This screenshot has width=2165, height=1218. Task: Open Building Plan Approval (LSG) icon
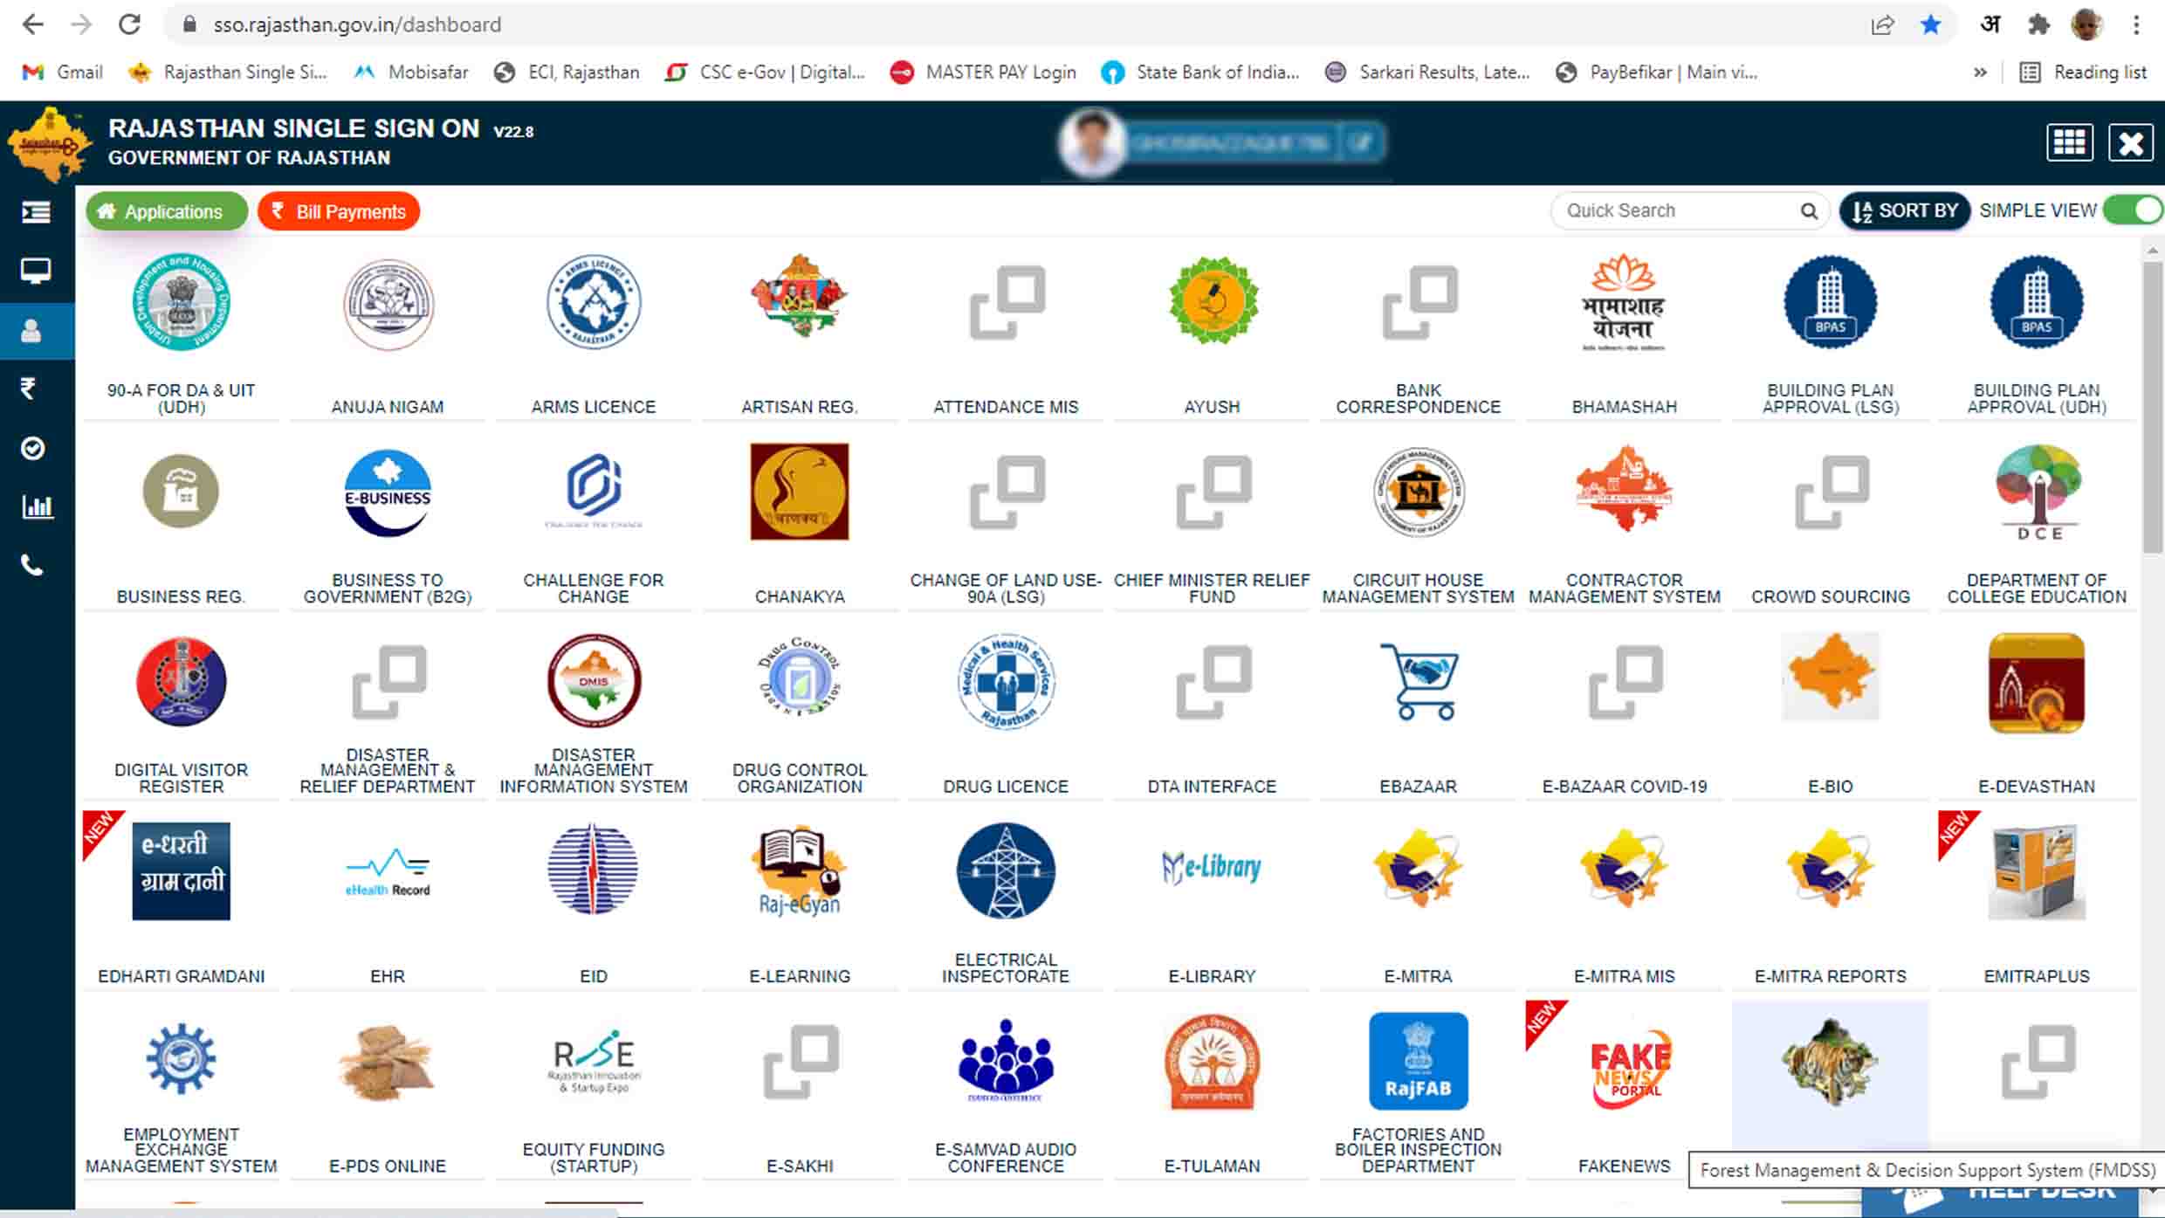click(x=1830, y=302)
